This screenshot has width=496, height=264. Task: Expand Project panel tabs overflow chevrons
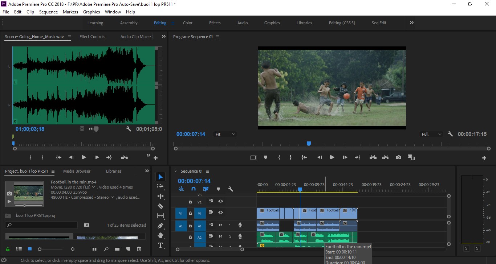point(147,171)
